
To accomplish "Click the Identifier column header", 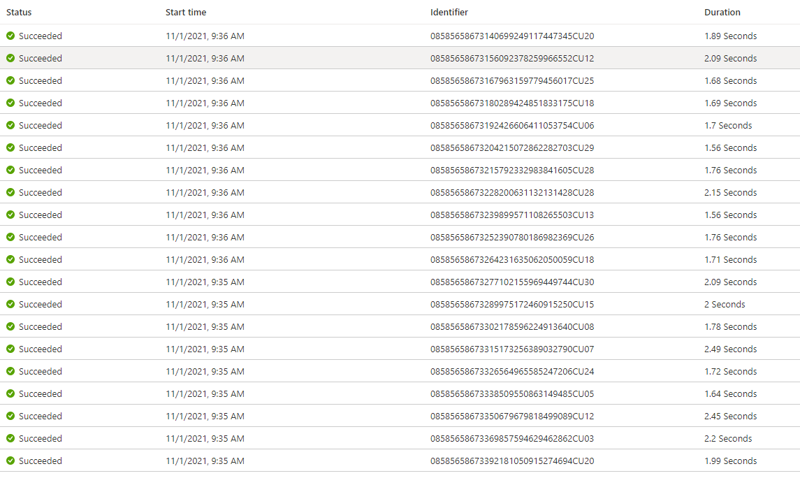I will (x=449, y=13).
